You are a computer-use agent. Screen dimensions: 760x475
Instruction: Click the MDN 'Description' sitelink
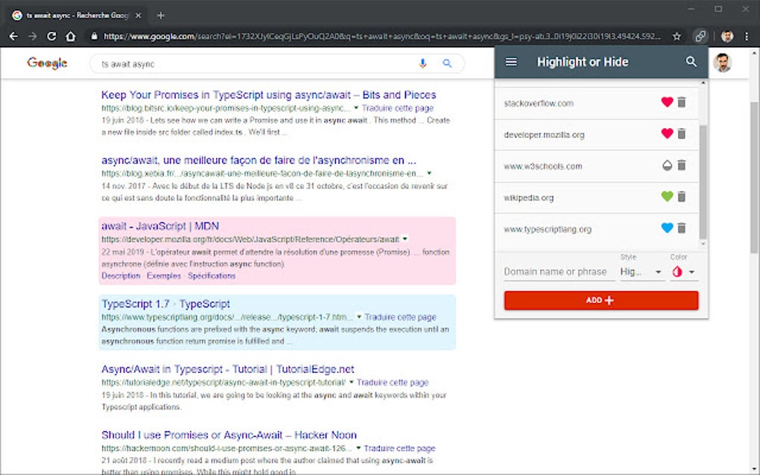pyautogui.click(x=121, y=275)
